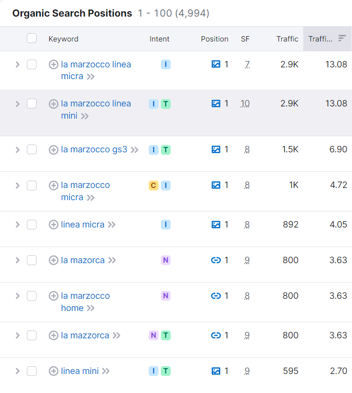Click the plus icon beside la marzocco linea micra
Viewport: 352px width, 393px height.
point(53,64)
